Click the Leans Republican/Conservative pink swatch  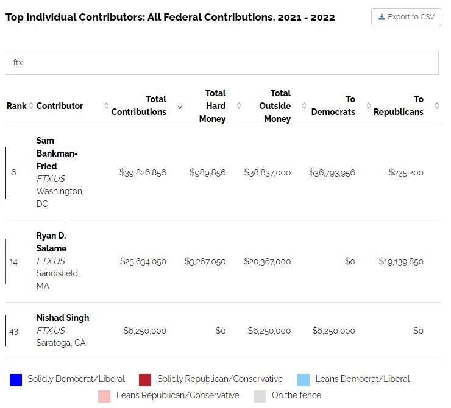(x=104, y=396)
